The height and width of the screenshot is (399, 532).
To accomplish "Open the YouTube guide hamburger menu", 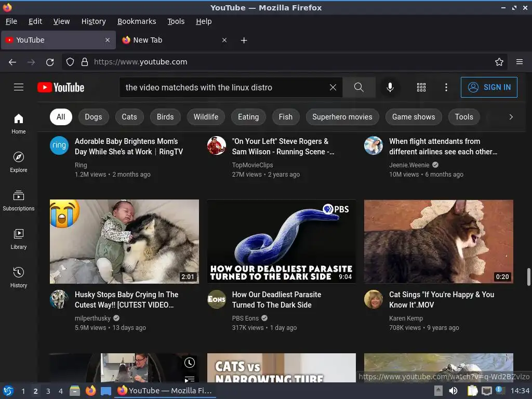I will point(19,87).
